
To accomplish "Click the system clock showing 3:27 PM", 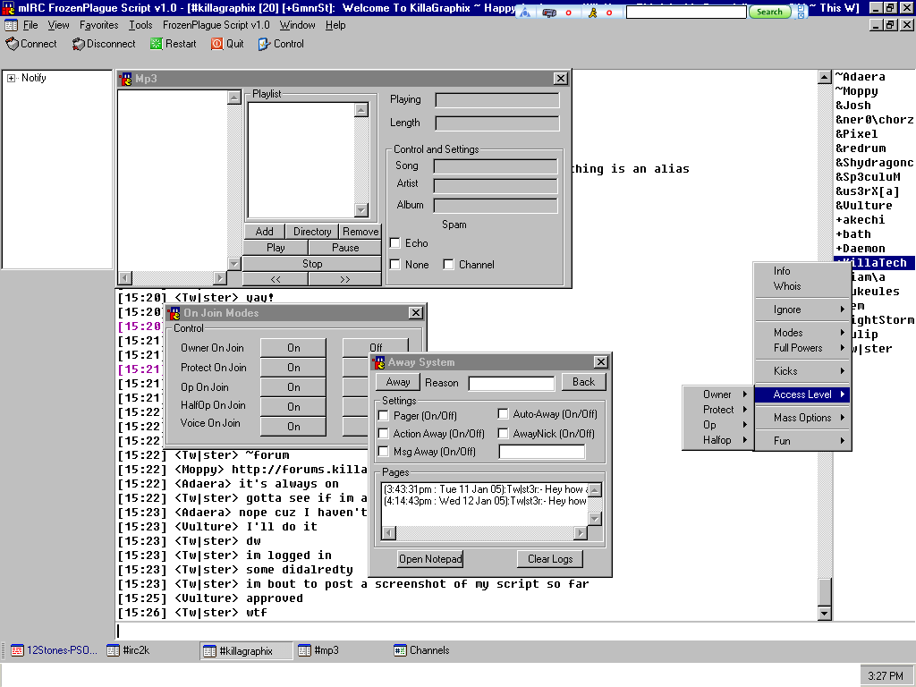I will (x=886, y=676).
